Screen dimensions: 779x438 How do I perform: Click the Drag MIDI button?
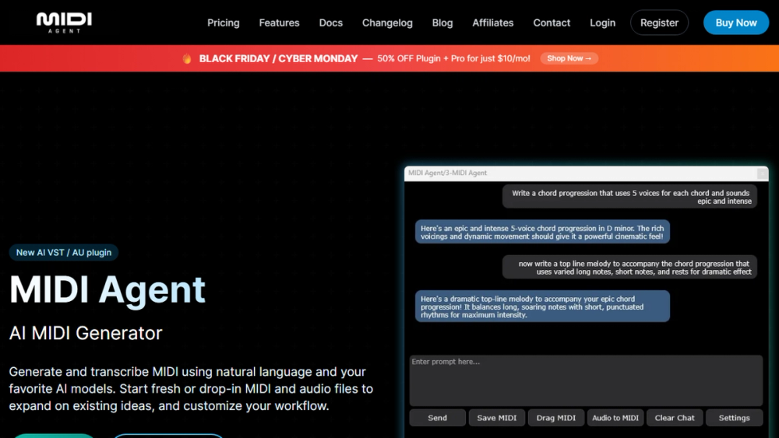[556, 418]
